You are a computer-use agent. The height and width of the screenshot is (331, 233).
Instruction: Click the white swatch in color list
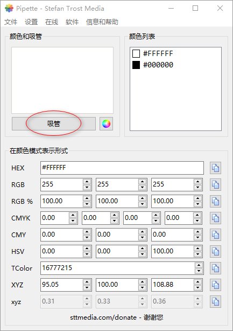tap(136, 53)
